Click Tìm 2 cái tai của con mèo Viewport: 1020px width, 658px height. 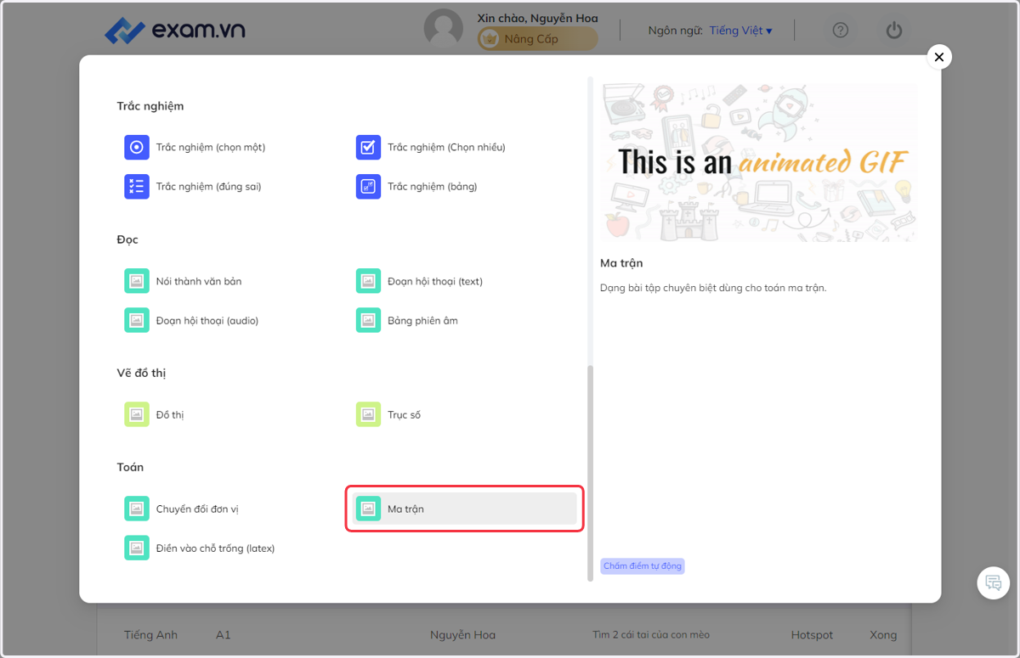(x=651, y=634)
